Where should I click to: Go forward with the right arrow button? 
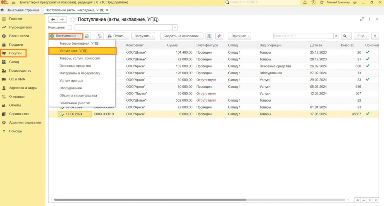click(x=62, y=20)
